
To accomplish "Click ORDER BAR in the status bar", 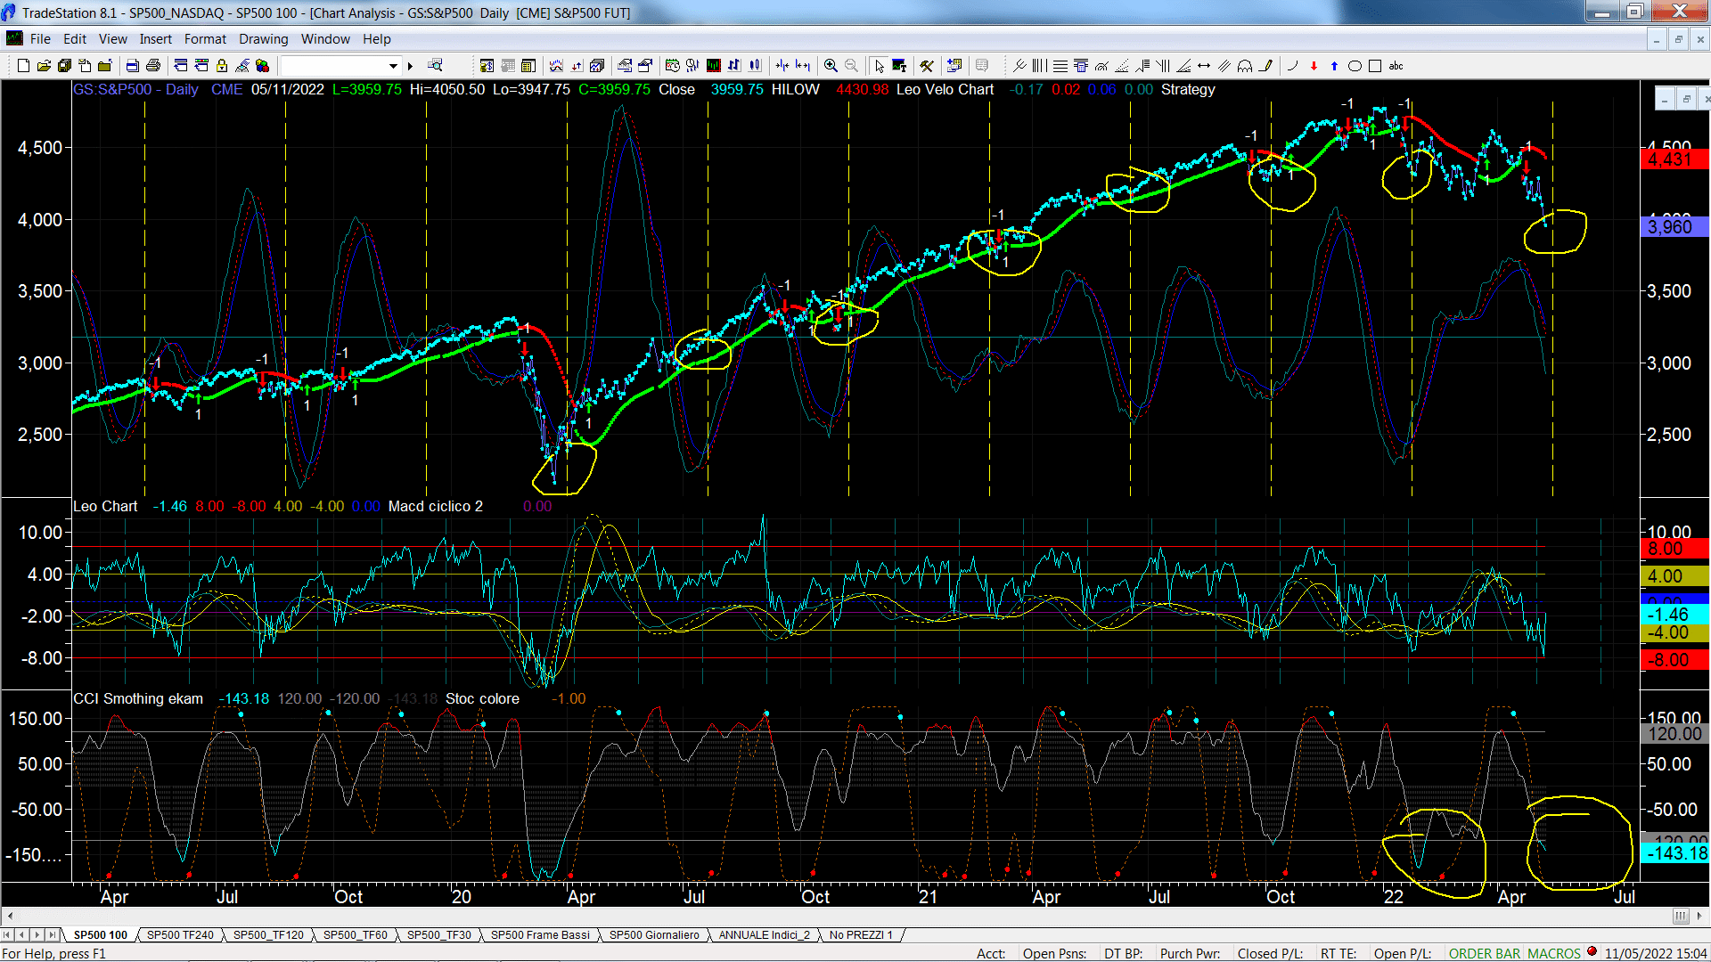I will 1484,954.
